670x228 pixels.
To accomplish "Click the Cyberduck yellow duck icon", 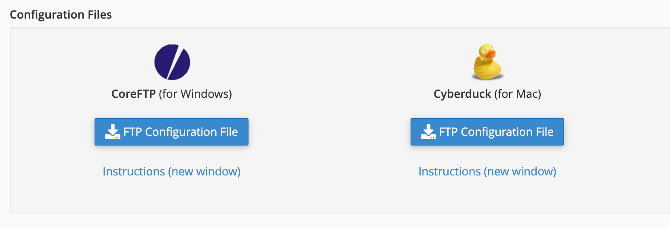I will coord(488,62).
